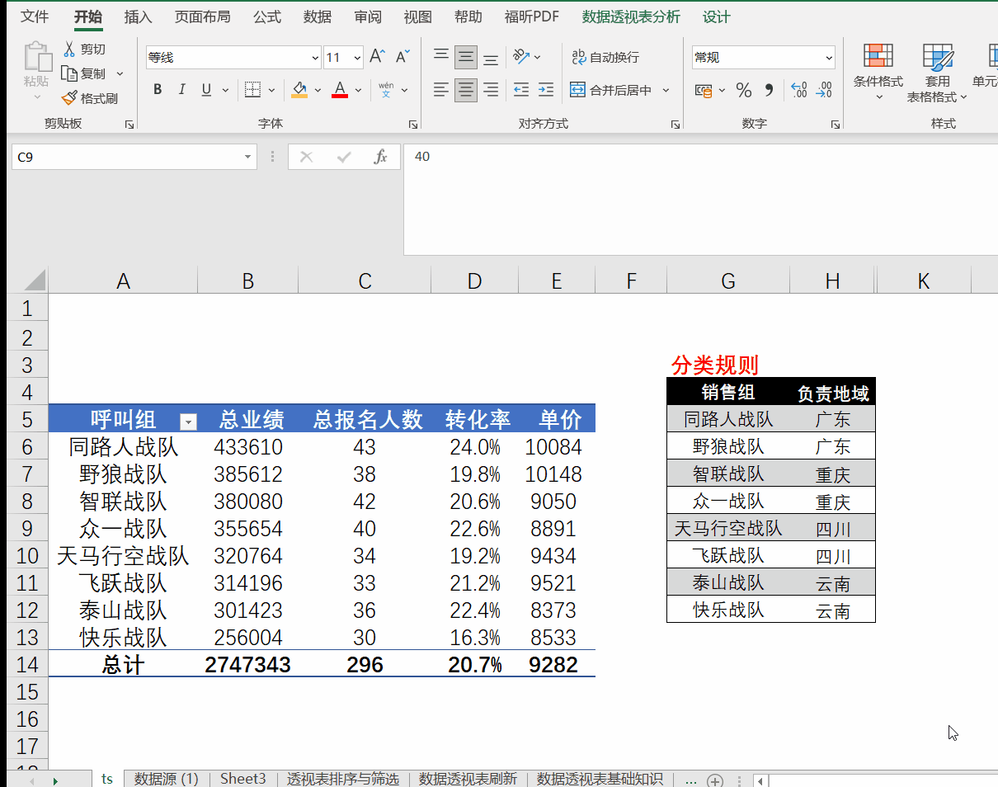Decrease indent

point(521,90)
